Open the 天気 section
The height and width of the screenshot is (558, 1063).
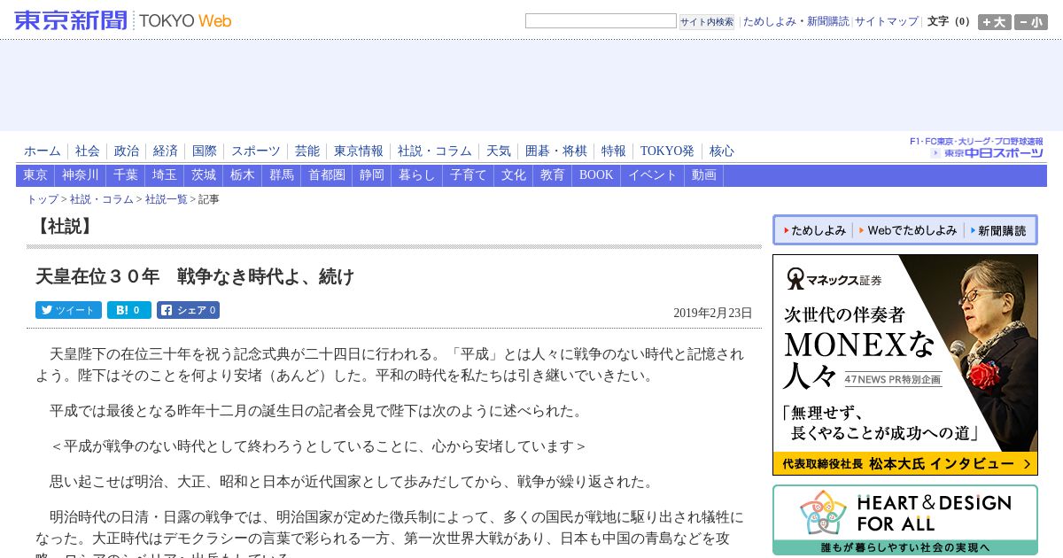tap(499, 151)
